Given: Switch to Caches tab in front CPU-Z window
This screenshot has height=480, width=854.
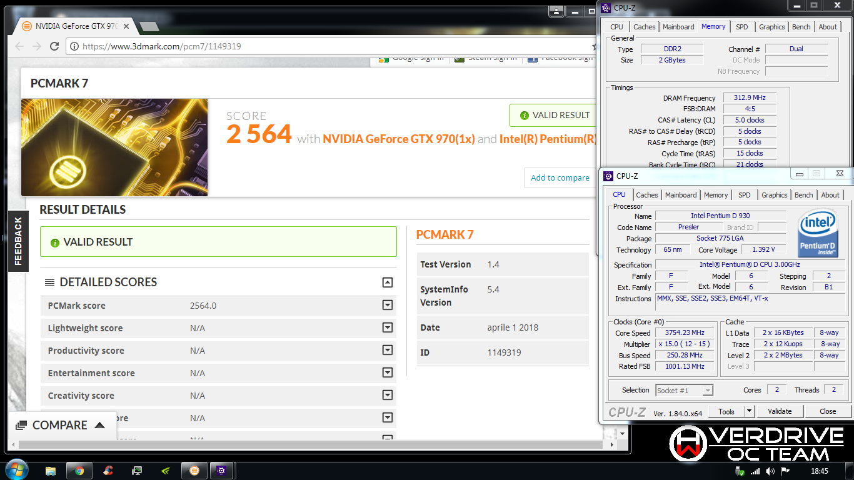Looking at the screenshot, I should tap(647, 195).
